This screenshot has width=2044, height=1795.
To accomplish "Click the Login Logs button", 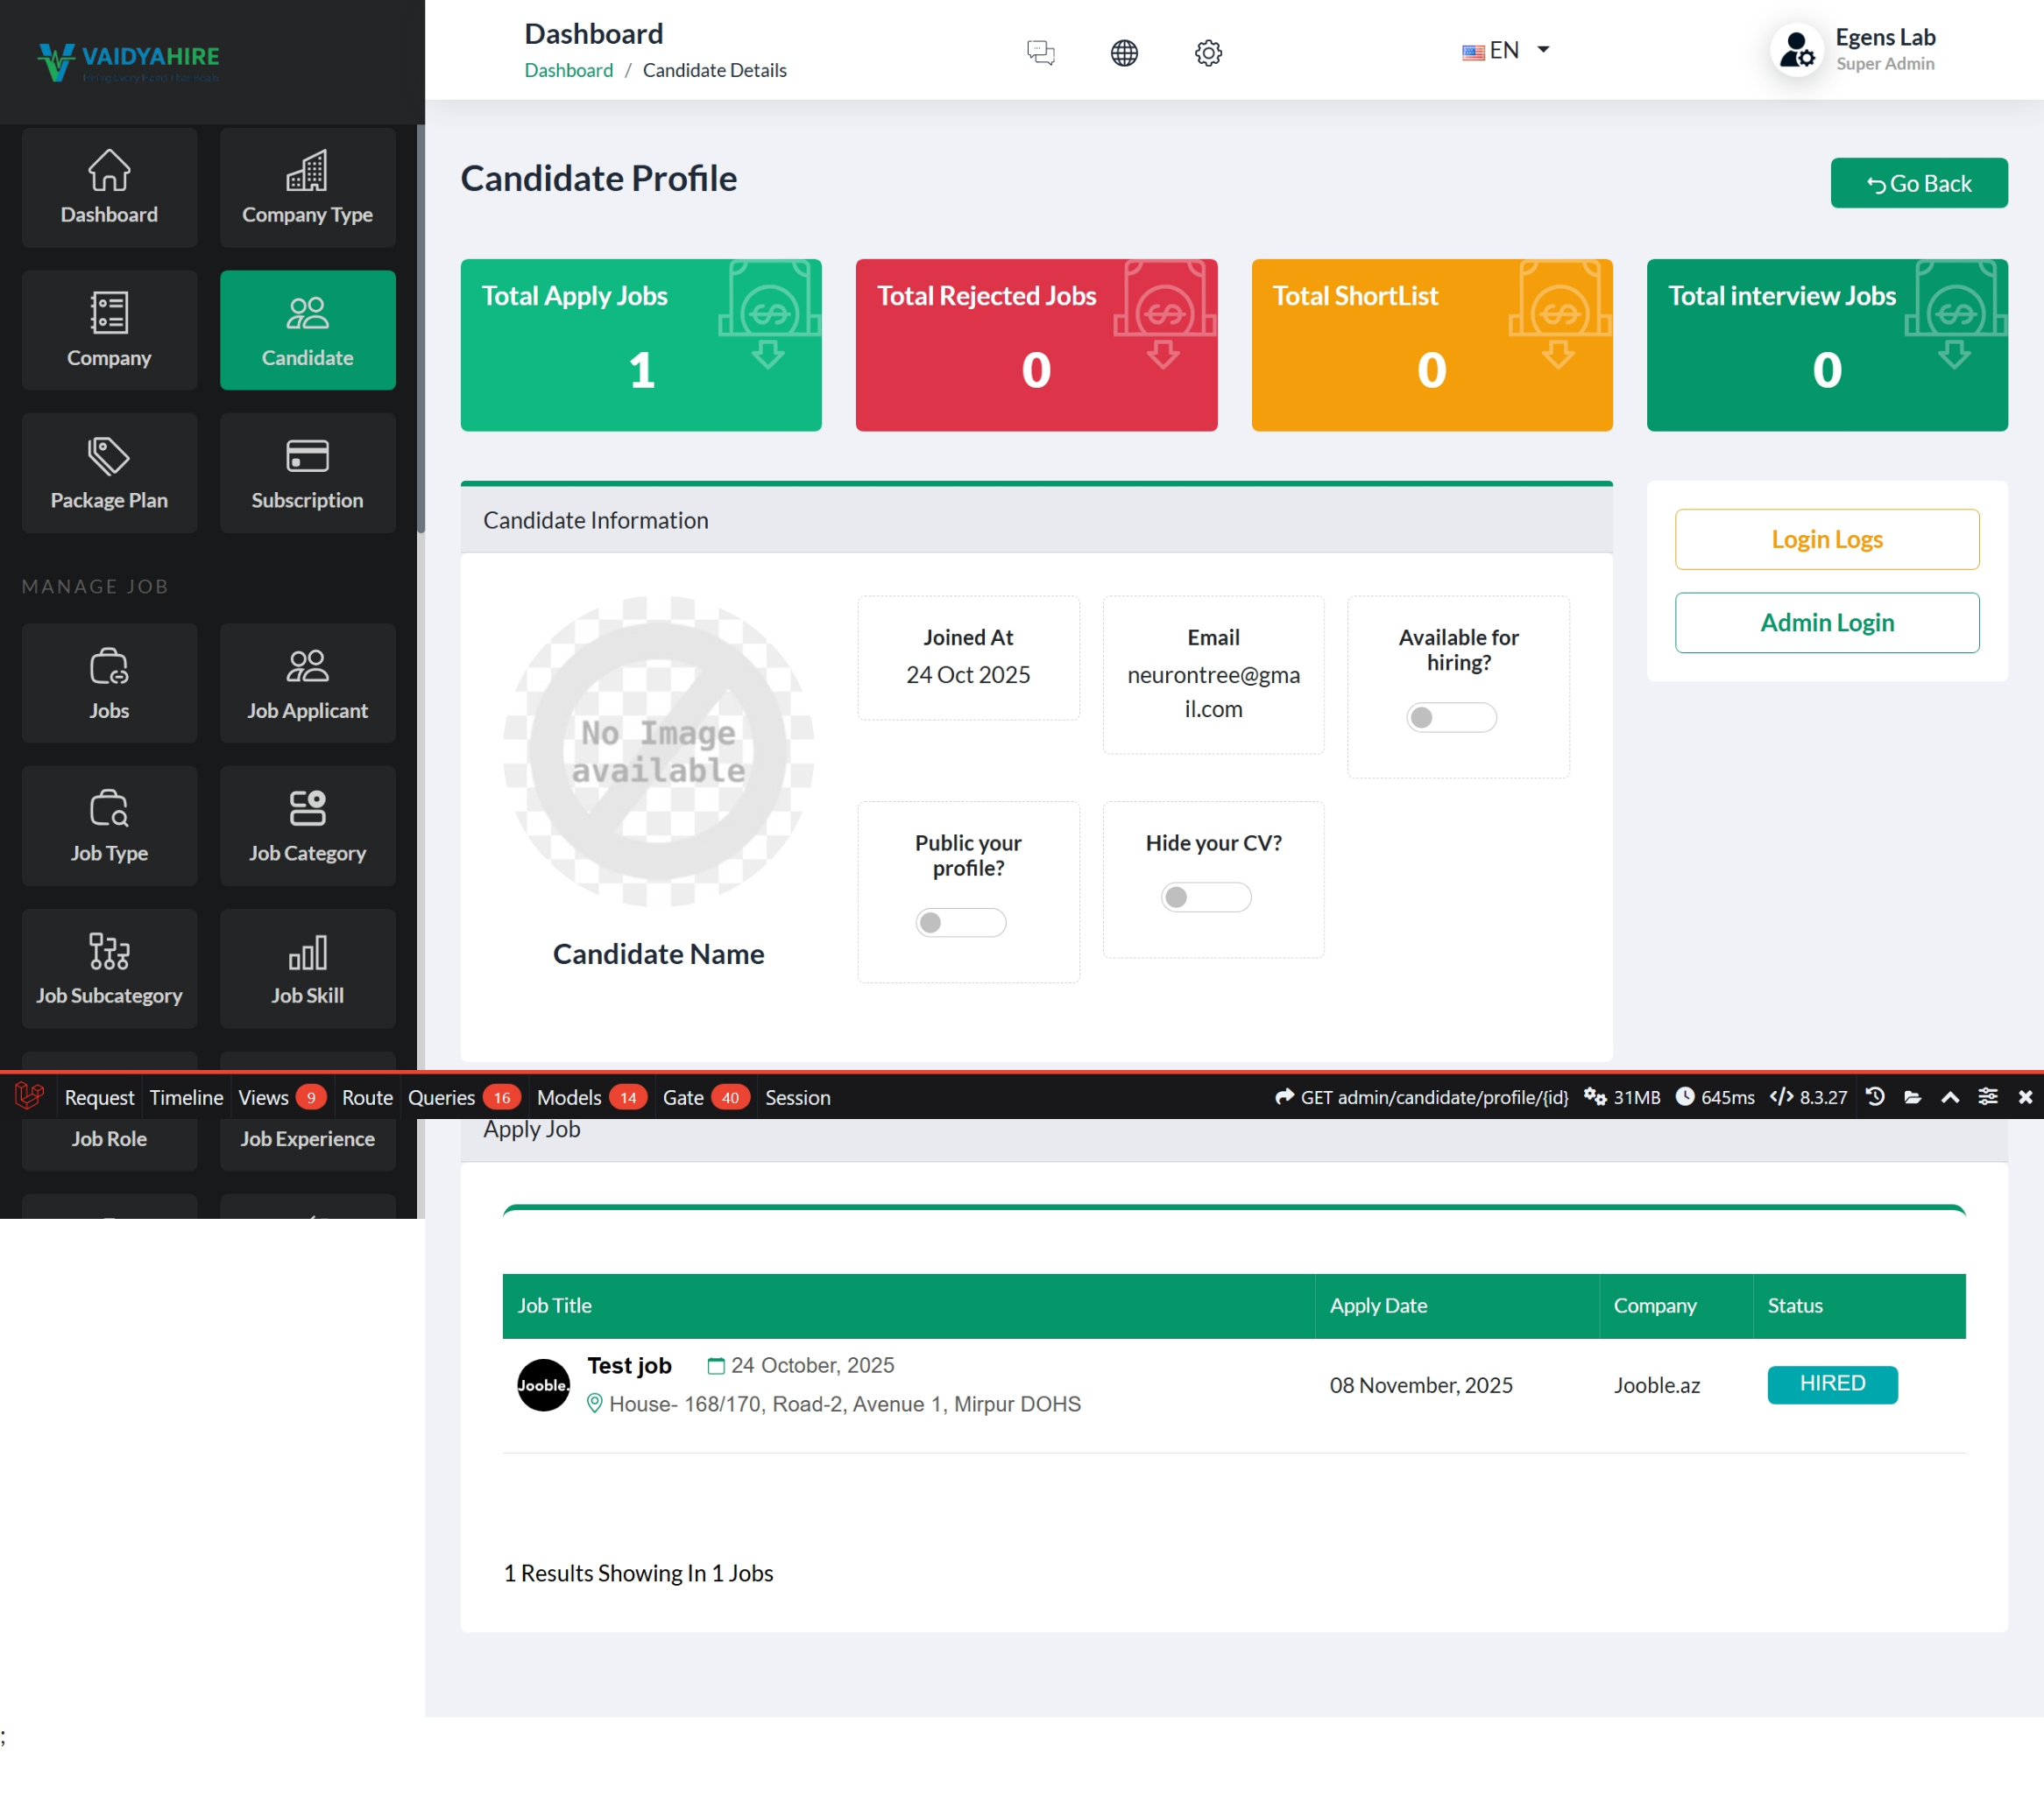I will tap(1826, 539).
